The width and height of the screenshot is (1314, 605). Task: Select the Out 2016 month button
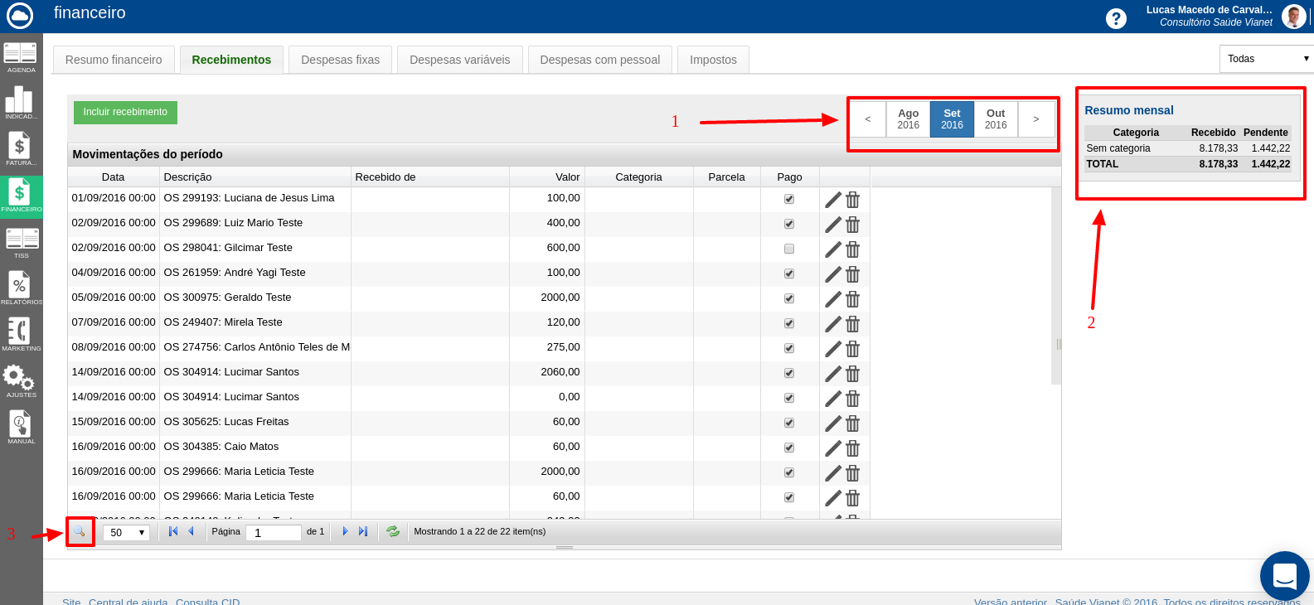click(x=996, y=119)
